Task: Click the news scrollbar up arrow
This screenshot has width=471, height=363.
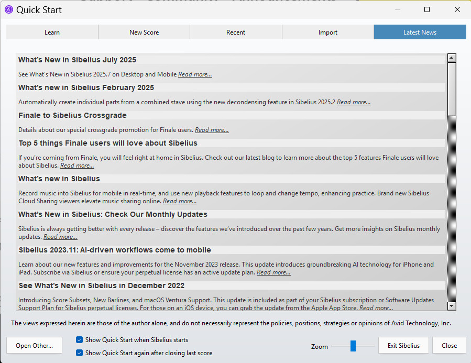Action: [x=452, y=58]
